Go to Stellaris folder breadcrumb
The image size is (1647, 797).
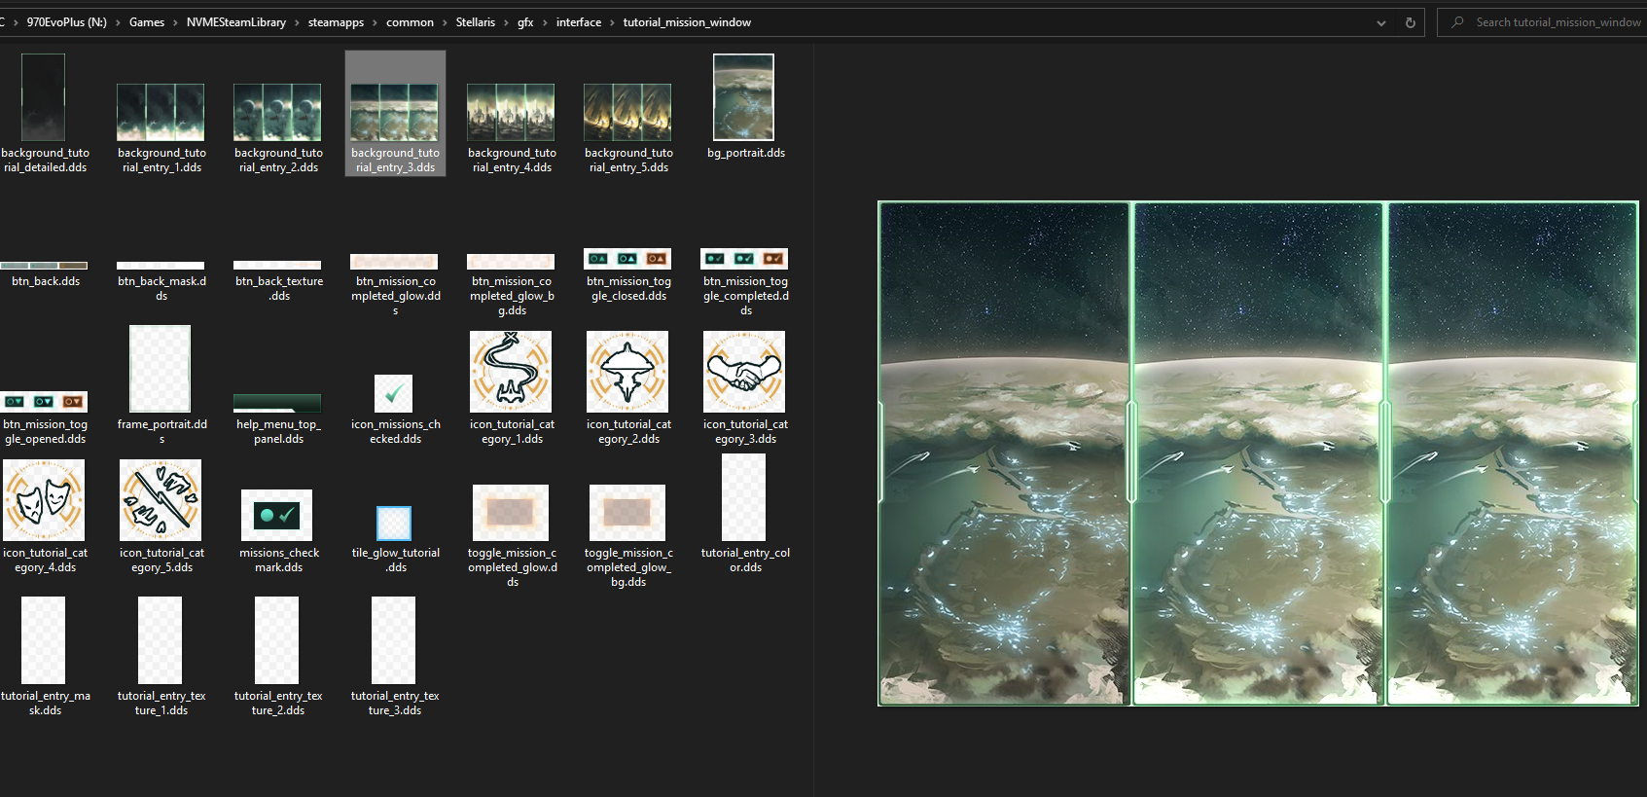pyautogui.click(x=476, y=22)
